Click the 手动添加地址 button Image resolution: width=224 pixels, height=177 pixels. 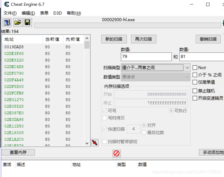pos(211,152)
